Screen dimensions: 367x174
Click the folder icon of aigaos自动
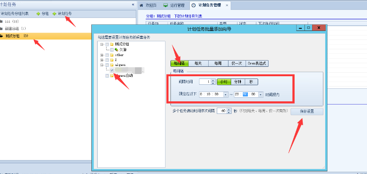coord(112,76)
